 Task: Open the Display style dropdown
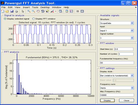[x=117, y=76]
